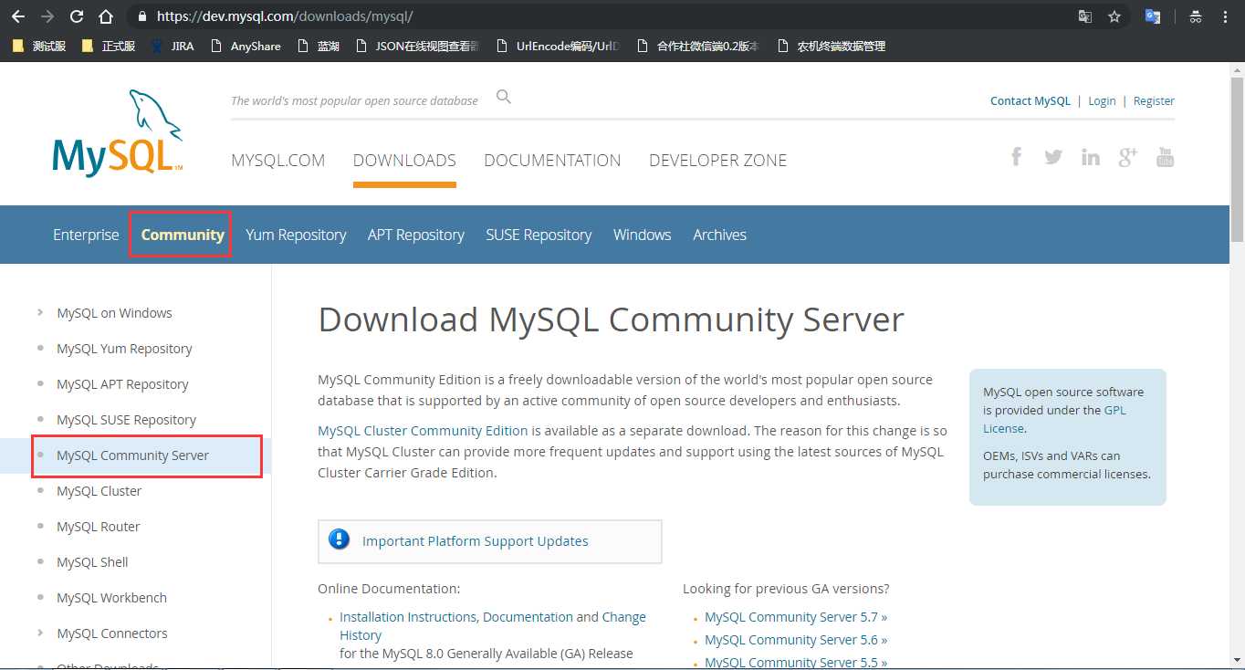Open APT Repository menu item

416,235
